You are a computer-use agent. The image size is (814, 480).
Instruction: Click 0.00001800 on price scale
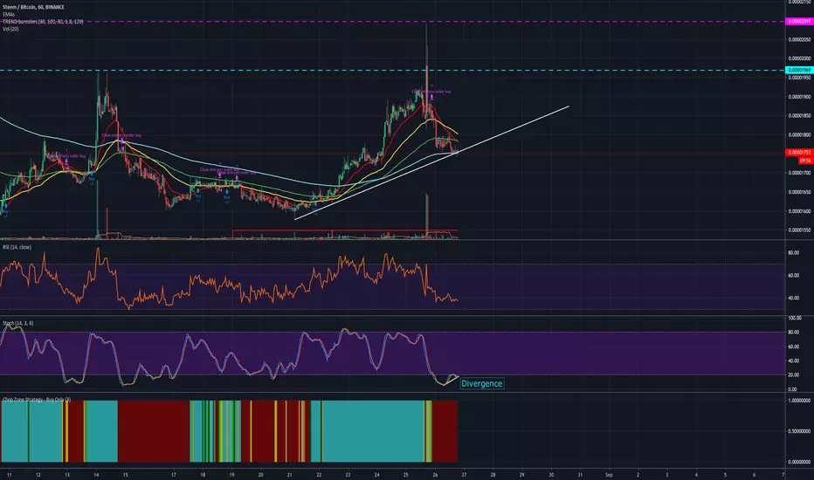[x=800, y=135]
